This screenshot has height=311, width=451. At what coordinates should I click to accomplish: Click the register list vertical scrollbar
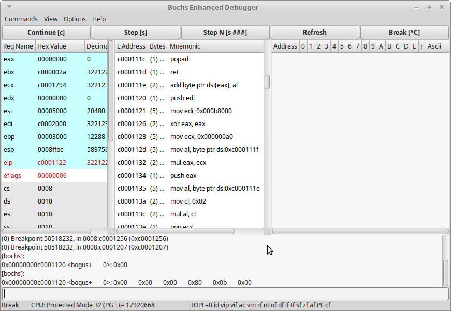[x=111, y=90]
